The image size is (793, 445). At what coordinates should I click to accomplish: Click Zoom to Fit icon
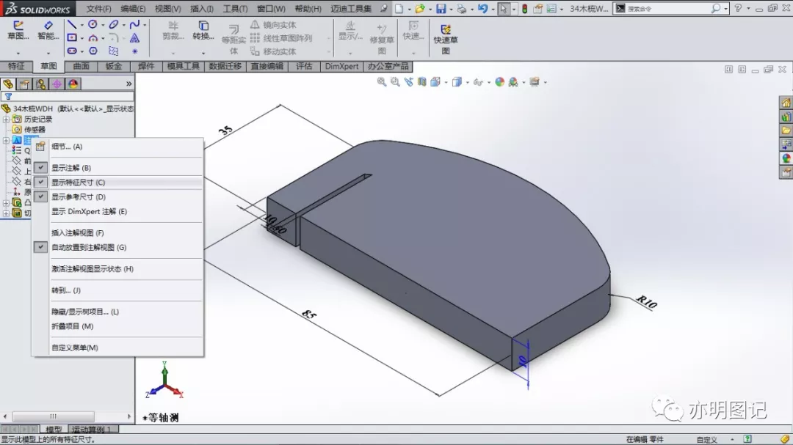pyautogui.click(x=382, y=82)
